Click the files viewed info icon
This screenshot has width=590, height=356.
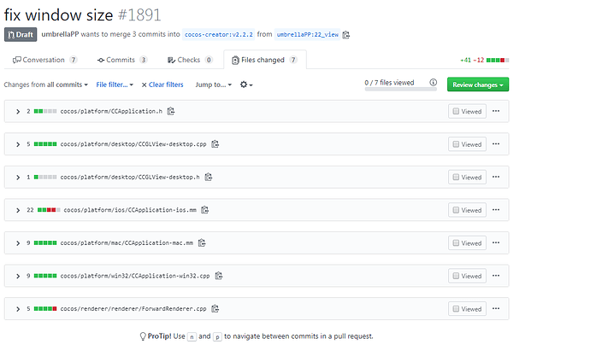tap(434, 84)
